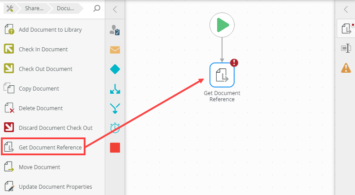This screenshot has width=355, height=195.
Task: Click the Update Document Properties icon
Action: pyautogui.click(x=9, y=186)
